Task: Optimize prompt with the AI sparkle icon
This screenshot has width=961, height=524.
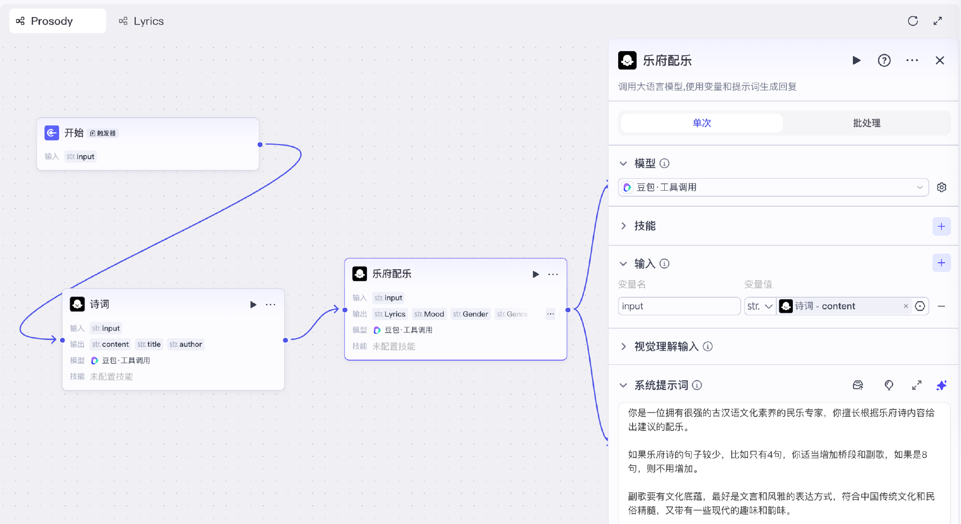Action: point(941,385)
